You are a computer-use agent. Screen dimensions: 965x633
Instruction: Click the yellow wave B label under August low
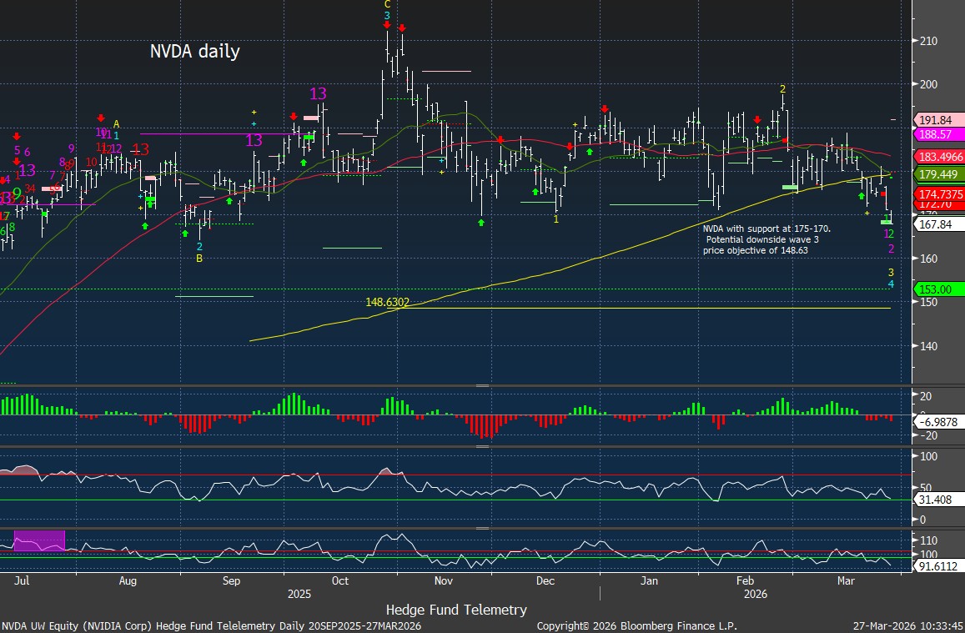coord(199,259)
